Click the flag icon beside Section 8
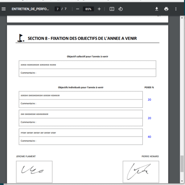 21,38
